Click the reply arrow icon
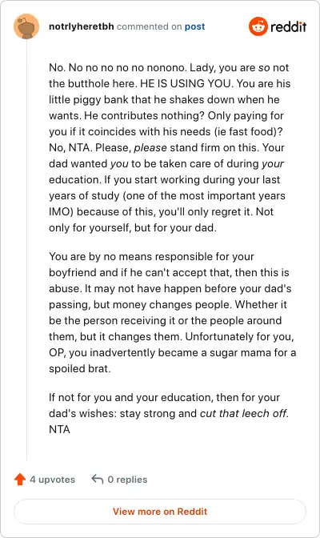The image size is (320, 538). click(98, 479)
